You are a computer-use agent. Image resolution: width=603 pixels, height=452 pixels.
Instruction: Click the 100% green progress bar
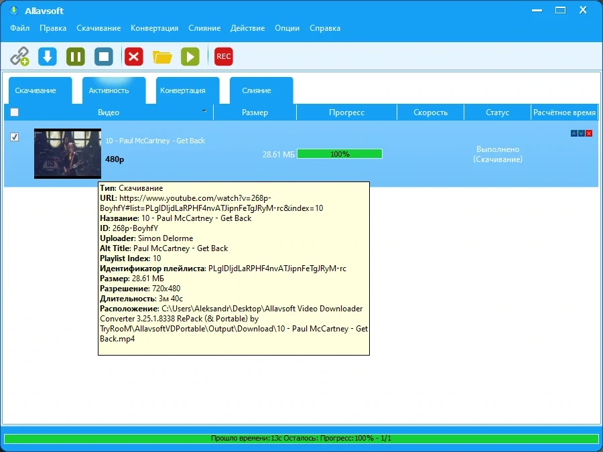[x=340, y=154]
